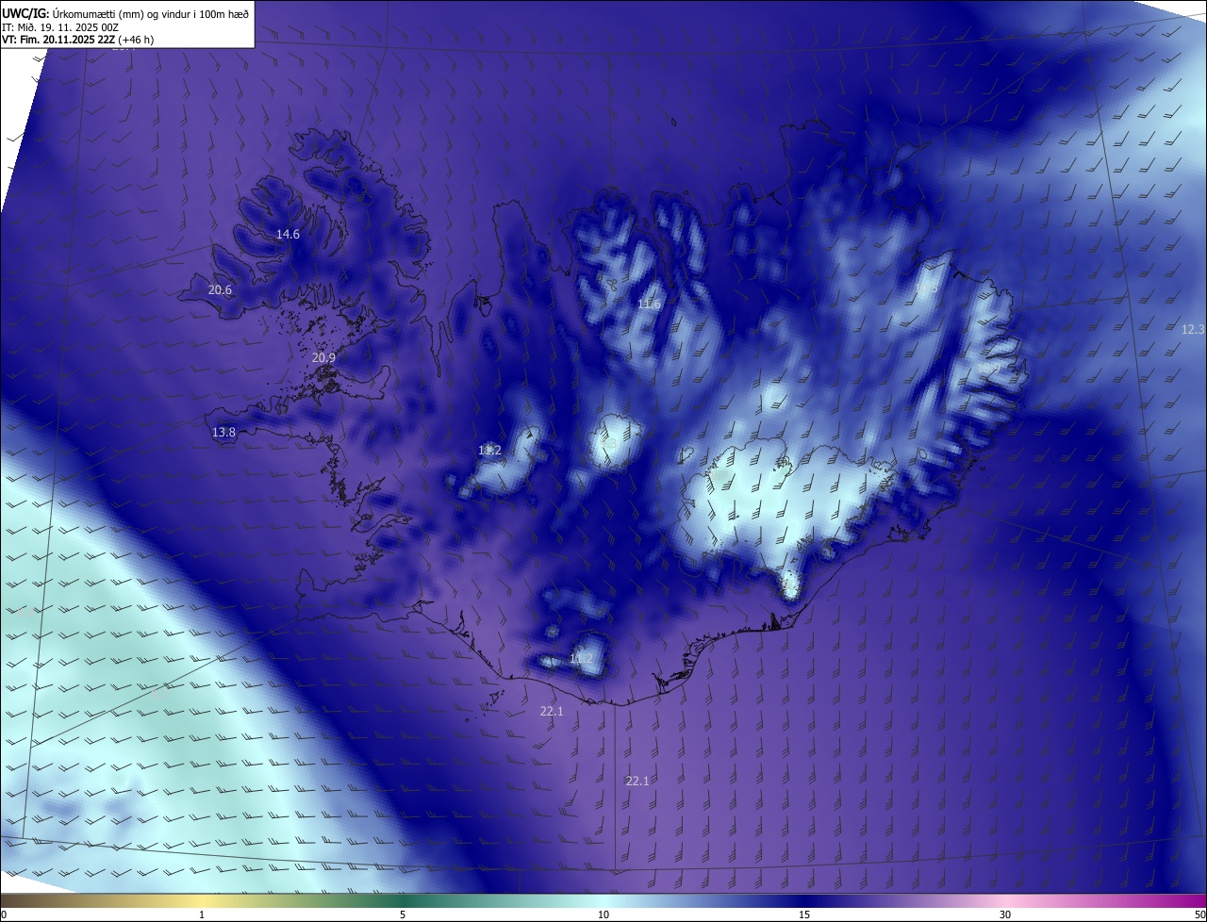
Task: Click the 13.8 value label
Action: [x=223, y=433]
